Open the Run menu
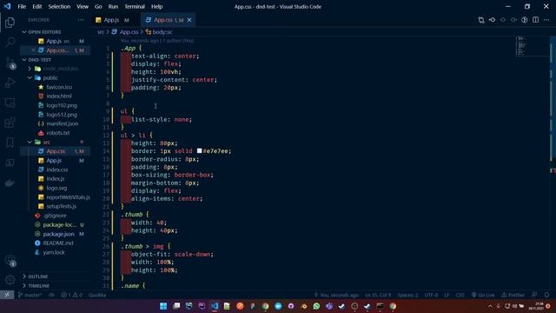The width and height of the screenshot is (556, 313). click(x=113, y=6)
